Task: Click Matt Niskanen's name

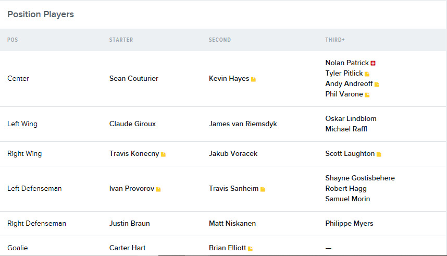Action: [x=232, y=224]
